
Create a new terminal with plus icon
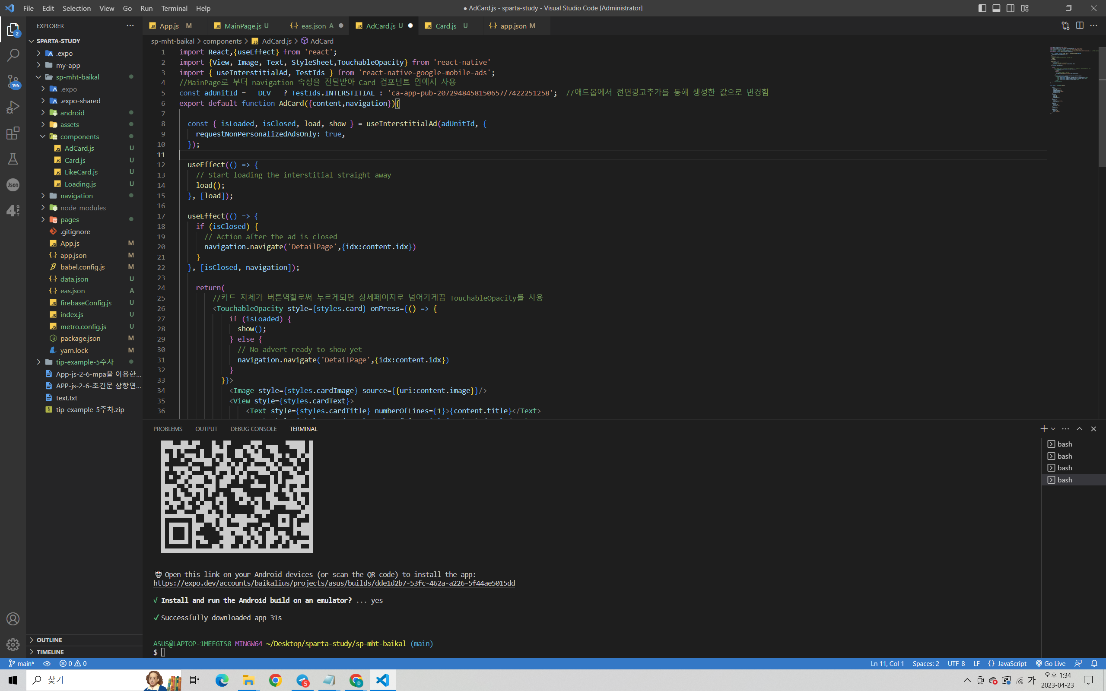(x=1044, y=429)
